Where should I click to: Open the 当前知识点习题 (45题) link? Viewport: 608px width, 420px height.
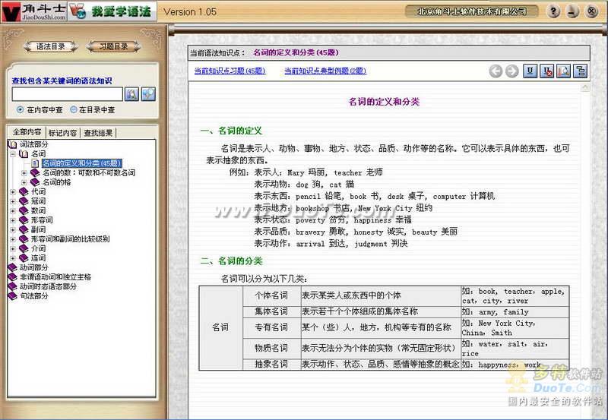[x=229, y=71]
